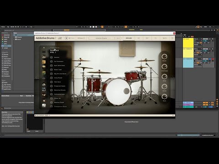Toggle the checkbox on the blue track header
This screenshot has height=164, width=219.
[184, 59]
